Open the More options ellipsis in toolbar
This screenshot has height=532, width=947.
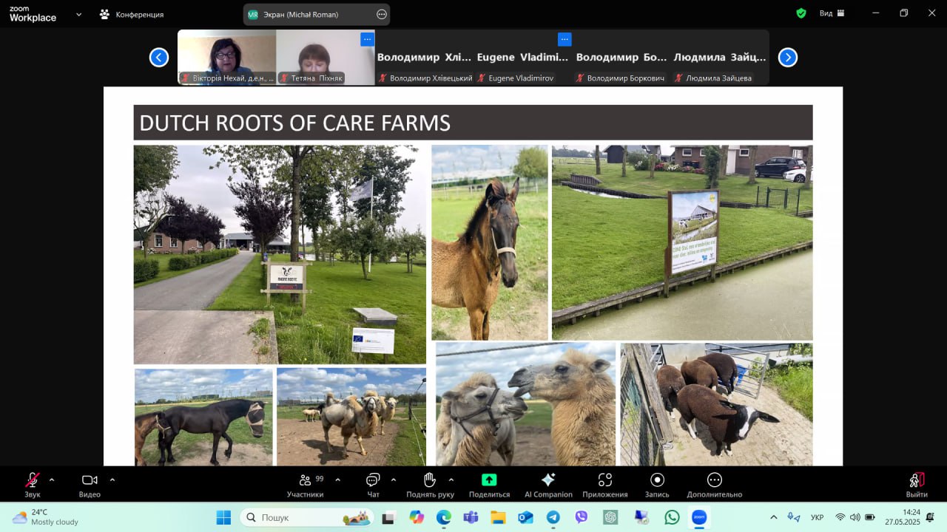(x=714, y=480)
